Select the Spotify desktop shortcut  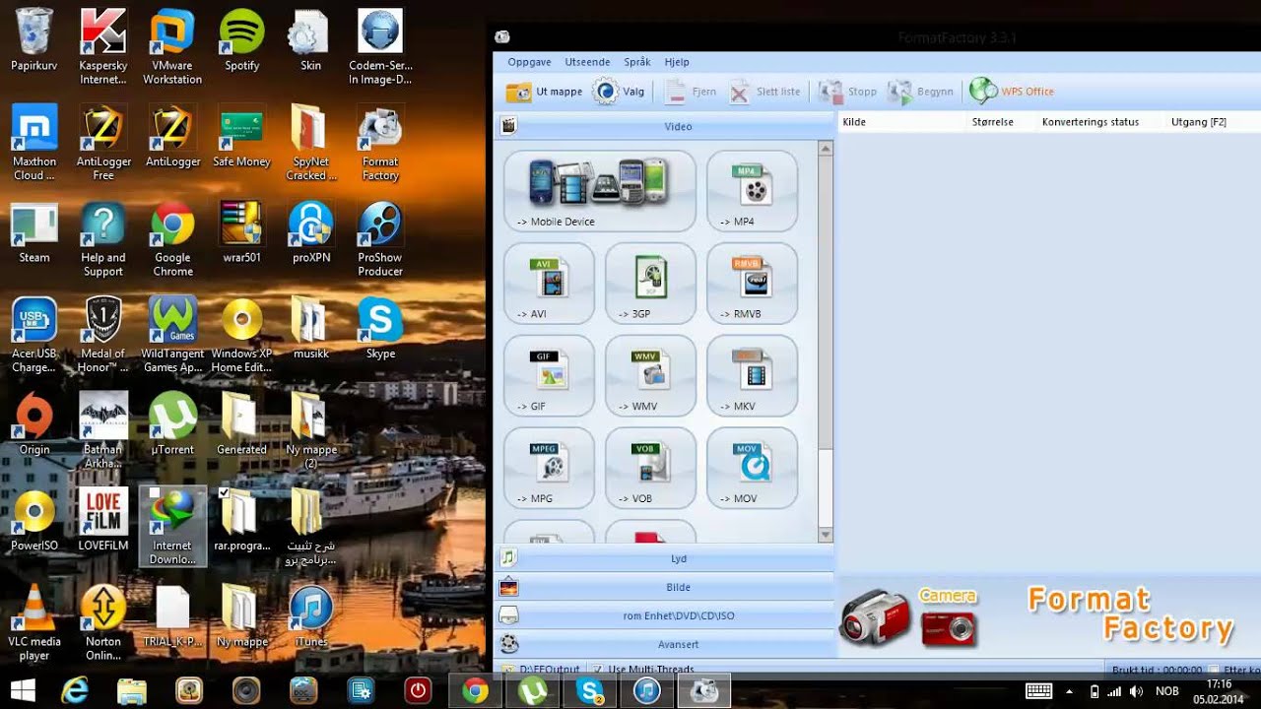(x=241, y=40)
